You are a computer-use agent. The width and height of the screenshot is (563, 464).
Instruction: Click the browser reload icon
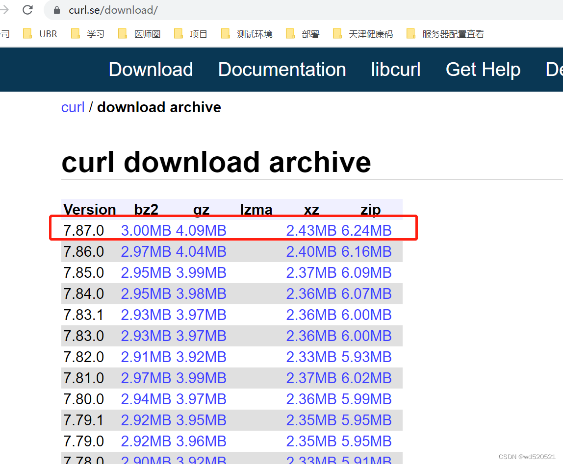[x=27, y=10]
